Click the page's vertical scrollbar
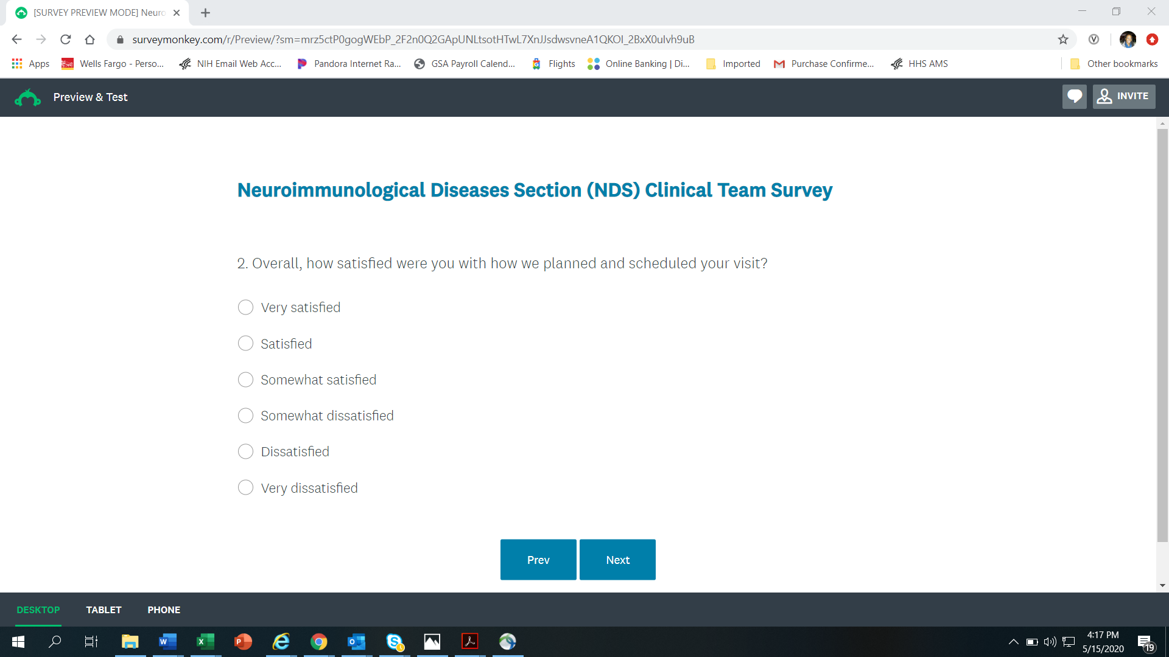Screen dimensions: 1169x657 (1162, 335)
